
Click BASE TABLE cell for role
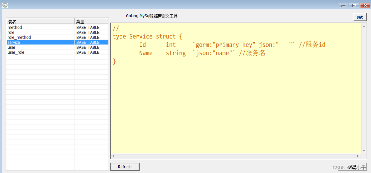point(88,33)
